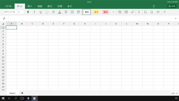179x101 pixels.
Task: Select the pink bad cell style
Action: point(105,12)
